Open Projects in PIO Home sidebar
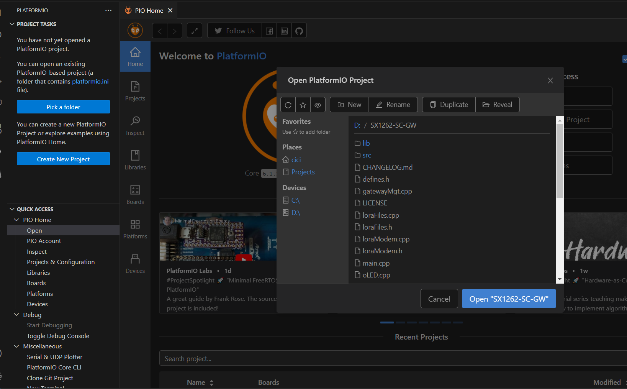Image resolution: width=627 pixels, height=389 pixels. 135,91
